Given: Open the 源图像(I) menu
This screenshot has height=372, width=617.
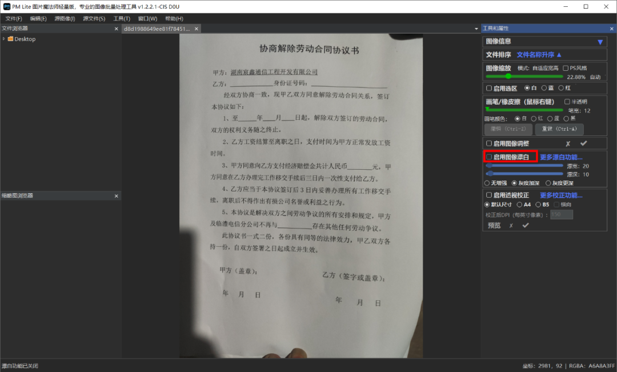Looking at the screenshot, I should click(x=65, y=18).
